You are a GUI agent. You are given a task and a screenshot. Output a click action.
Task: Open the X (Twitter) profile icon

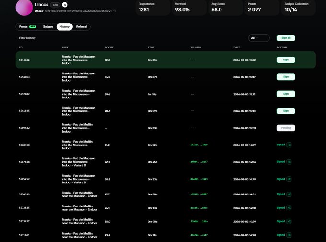tap(65, 5)
